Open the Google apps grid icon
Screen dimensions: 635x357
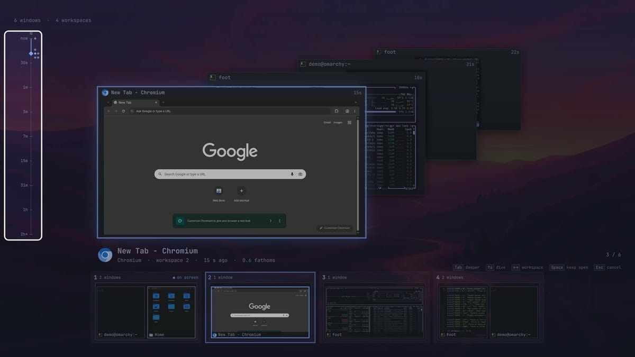tap(349, 122)
